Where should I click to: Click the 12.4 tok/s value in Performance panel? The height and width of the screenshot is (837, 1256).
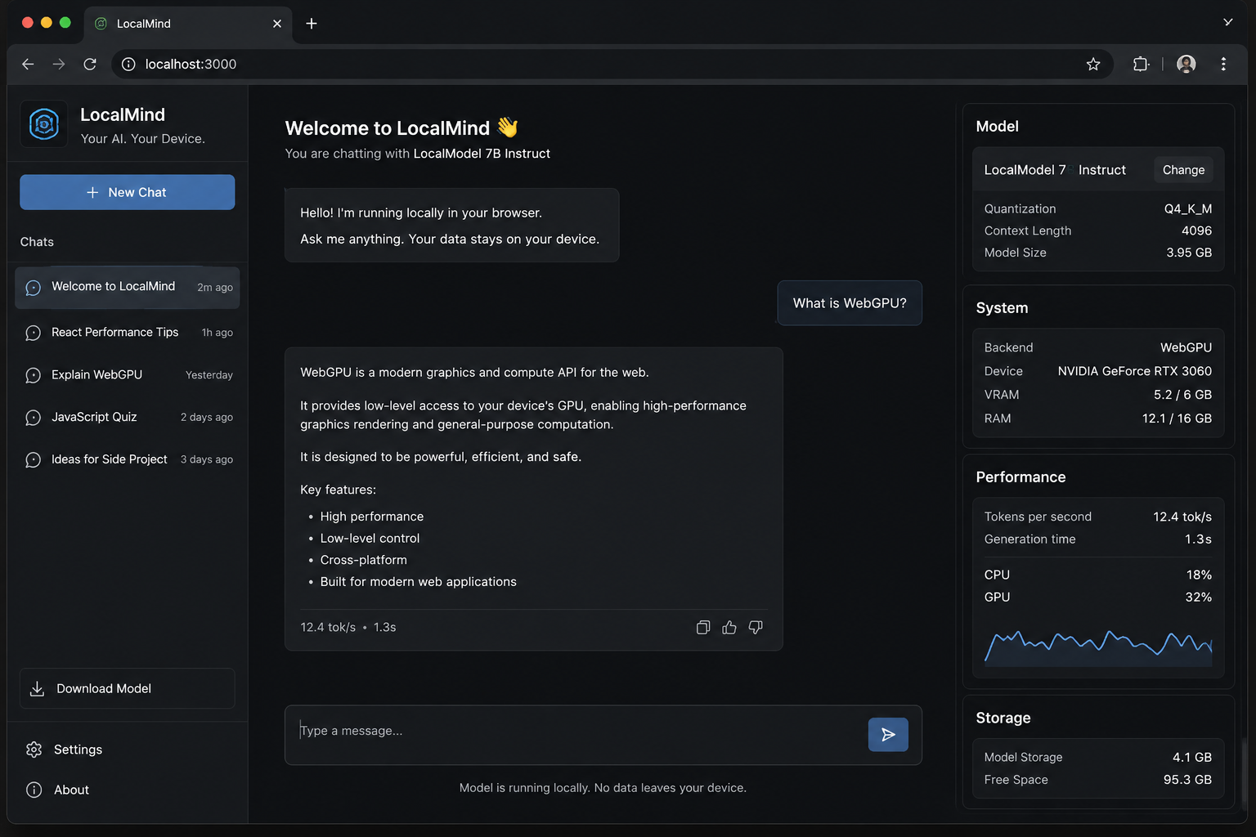point(1182,517)
